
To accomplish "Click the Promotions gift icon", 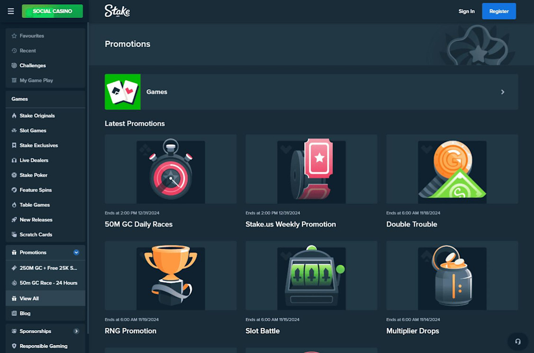I will (14, 252).
